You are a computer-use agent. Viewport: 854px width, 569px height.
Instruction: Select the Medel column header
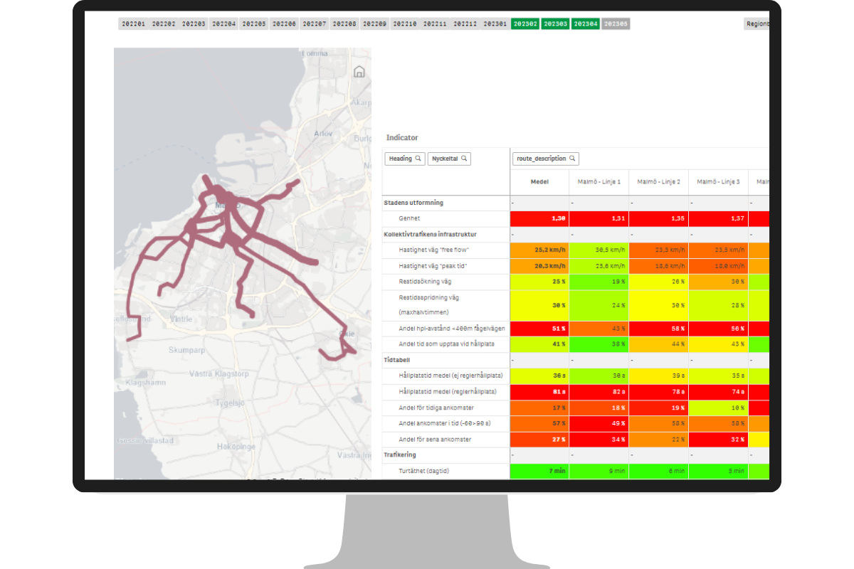pyautogui.click(x=539, y=182)
